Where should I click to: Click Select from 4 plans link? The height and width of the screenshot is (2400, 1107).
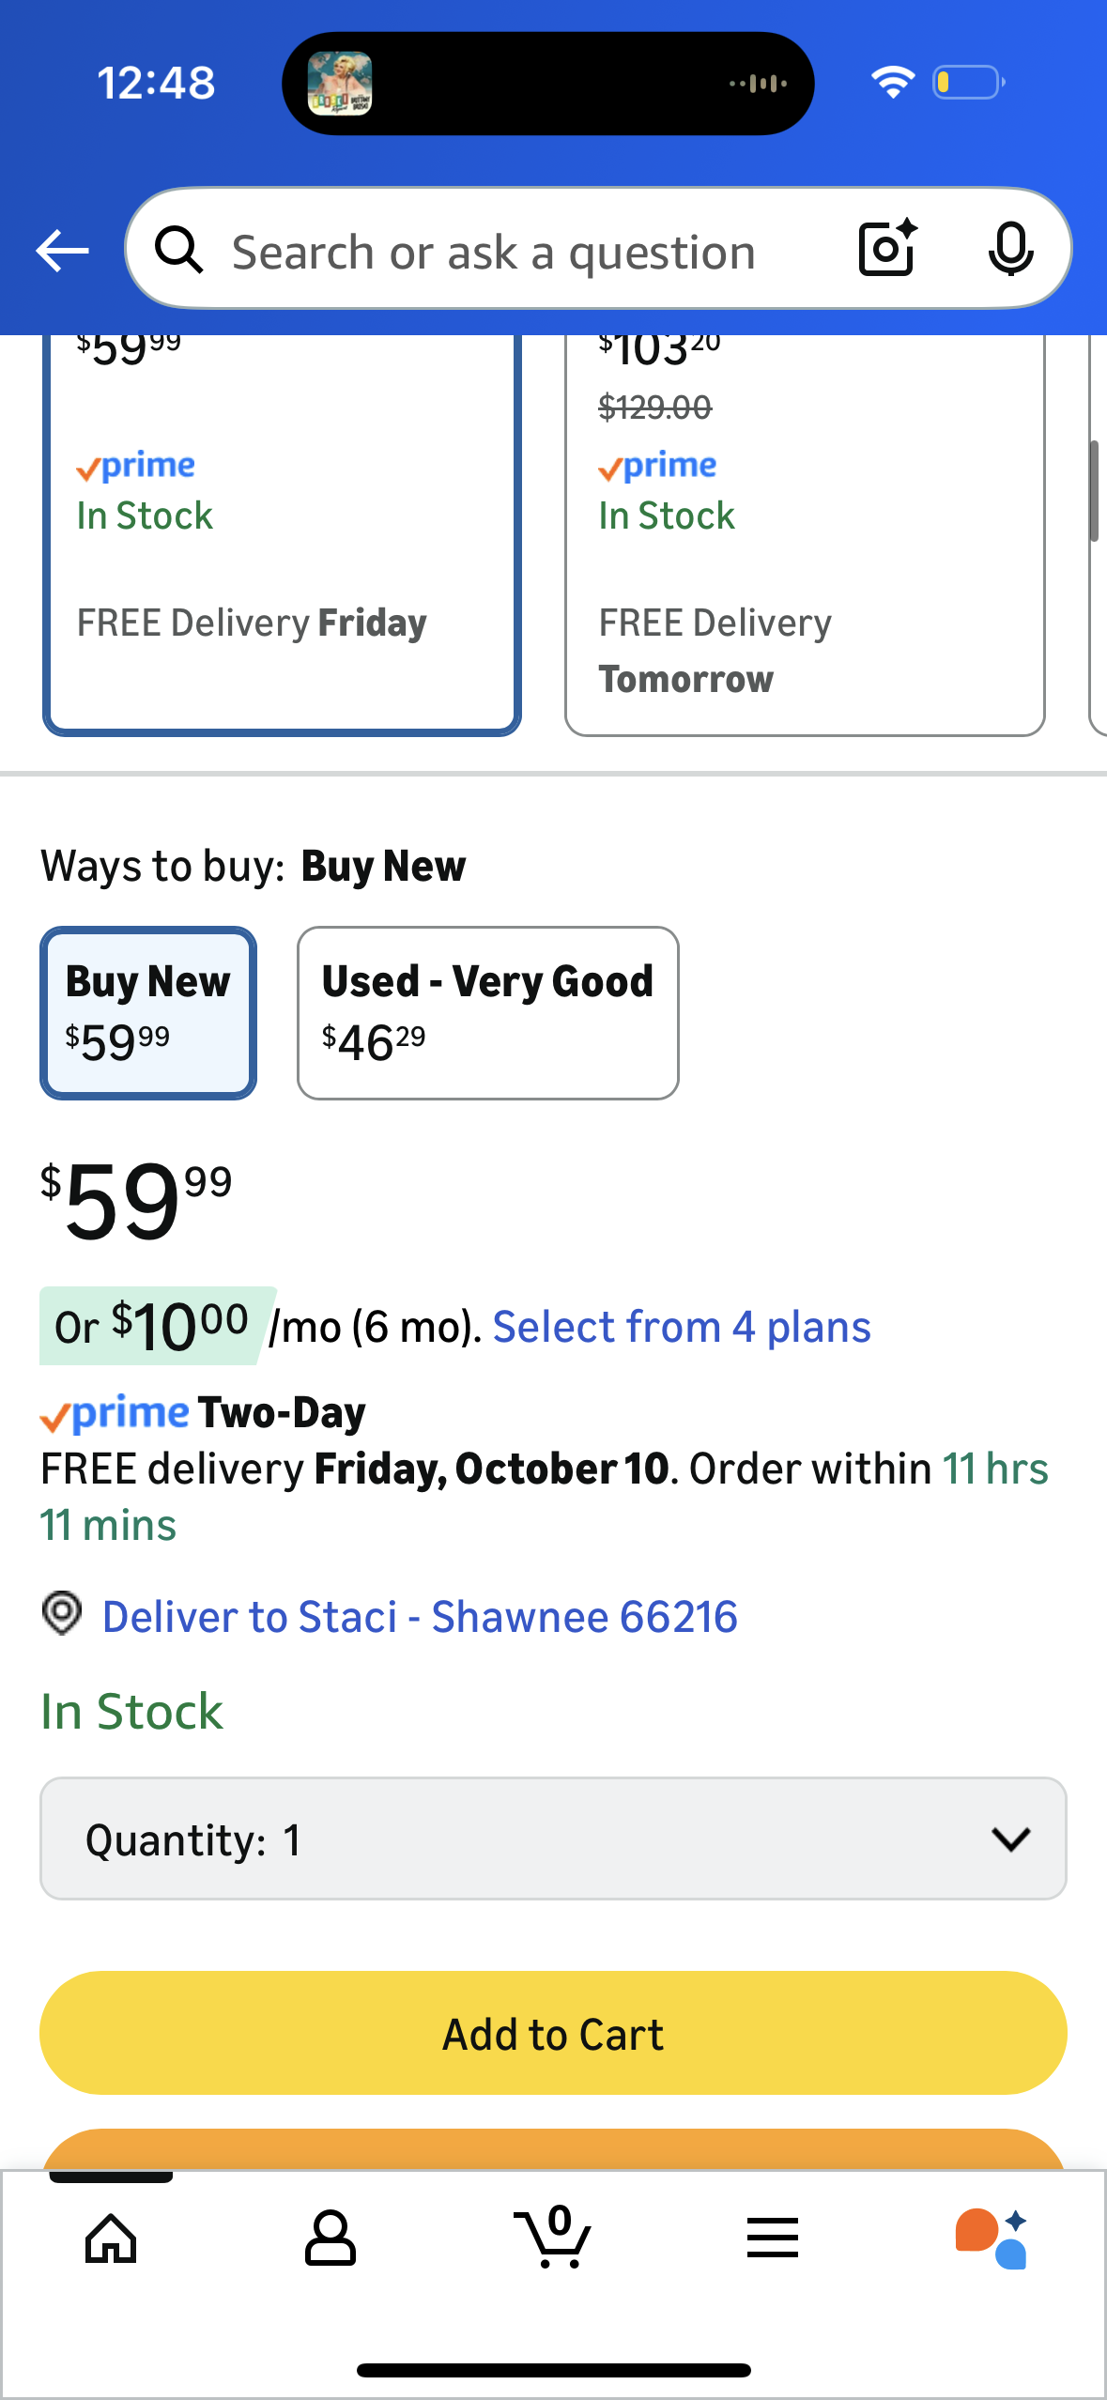(x=682, y=1327)
